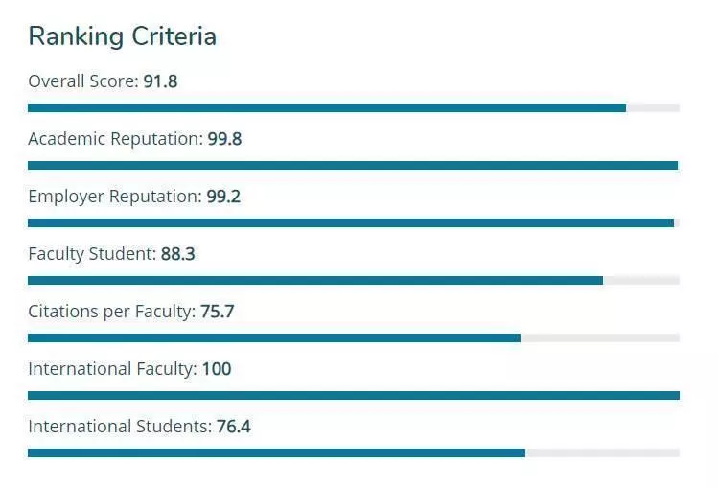This screenshot has height=488, width=718.
Task: Select the 99.2 employer reputation value
Action: pyautogui.click(x=223, y=197)
